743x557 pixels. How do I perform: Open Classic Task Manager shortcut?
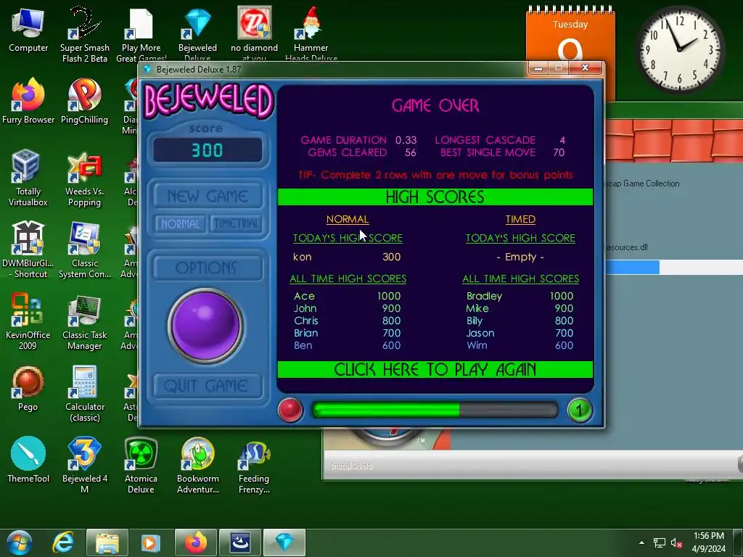(84, 323)
